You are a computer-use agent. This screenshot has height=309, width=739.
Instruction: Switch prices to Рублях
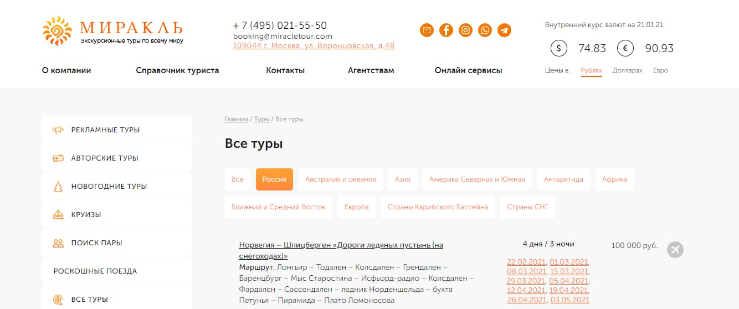coord(591,70)
